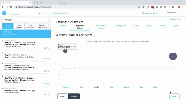Viewport: 186px width, 104px height.
Task: Click the male bubble in the chart
Action: tap(173, 56)
